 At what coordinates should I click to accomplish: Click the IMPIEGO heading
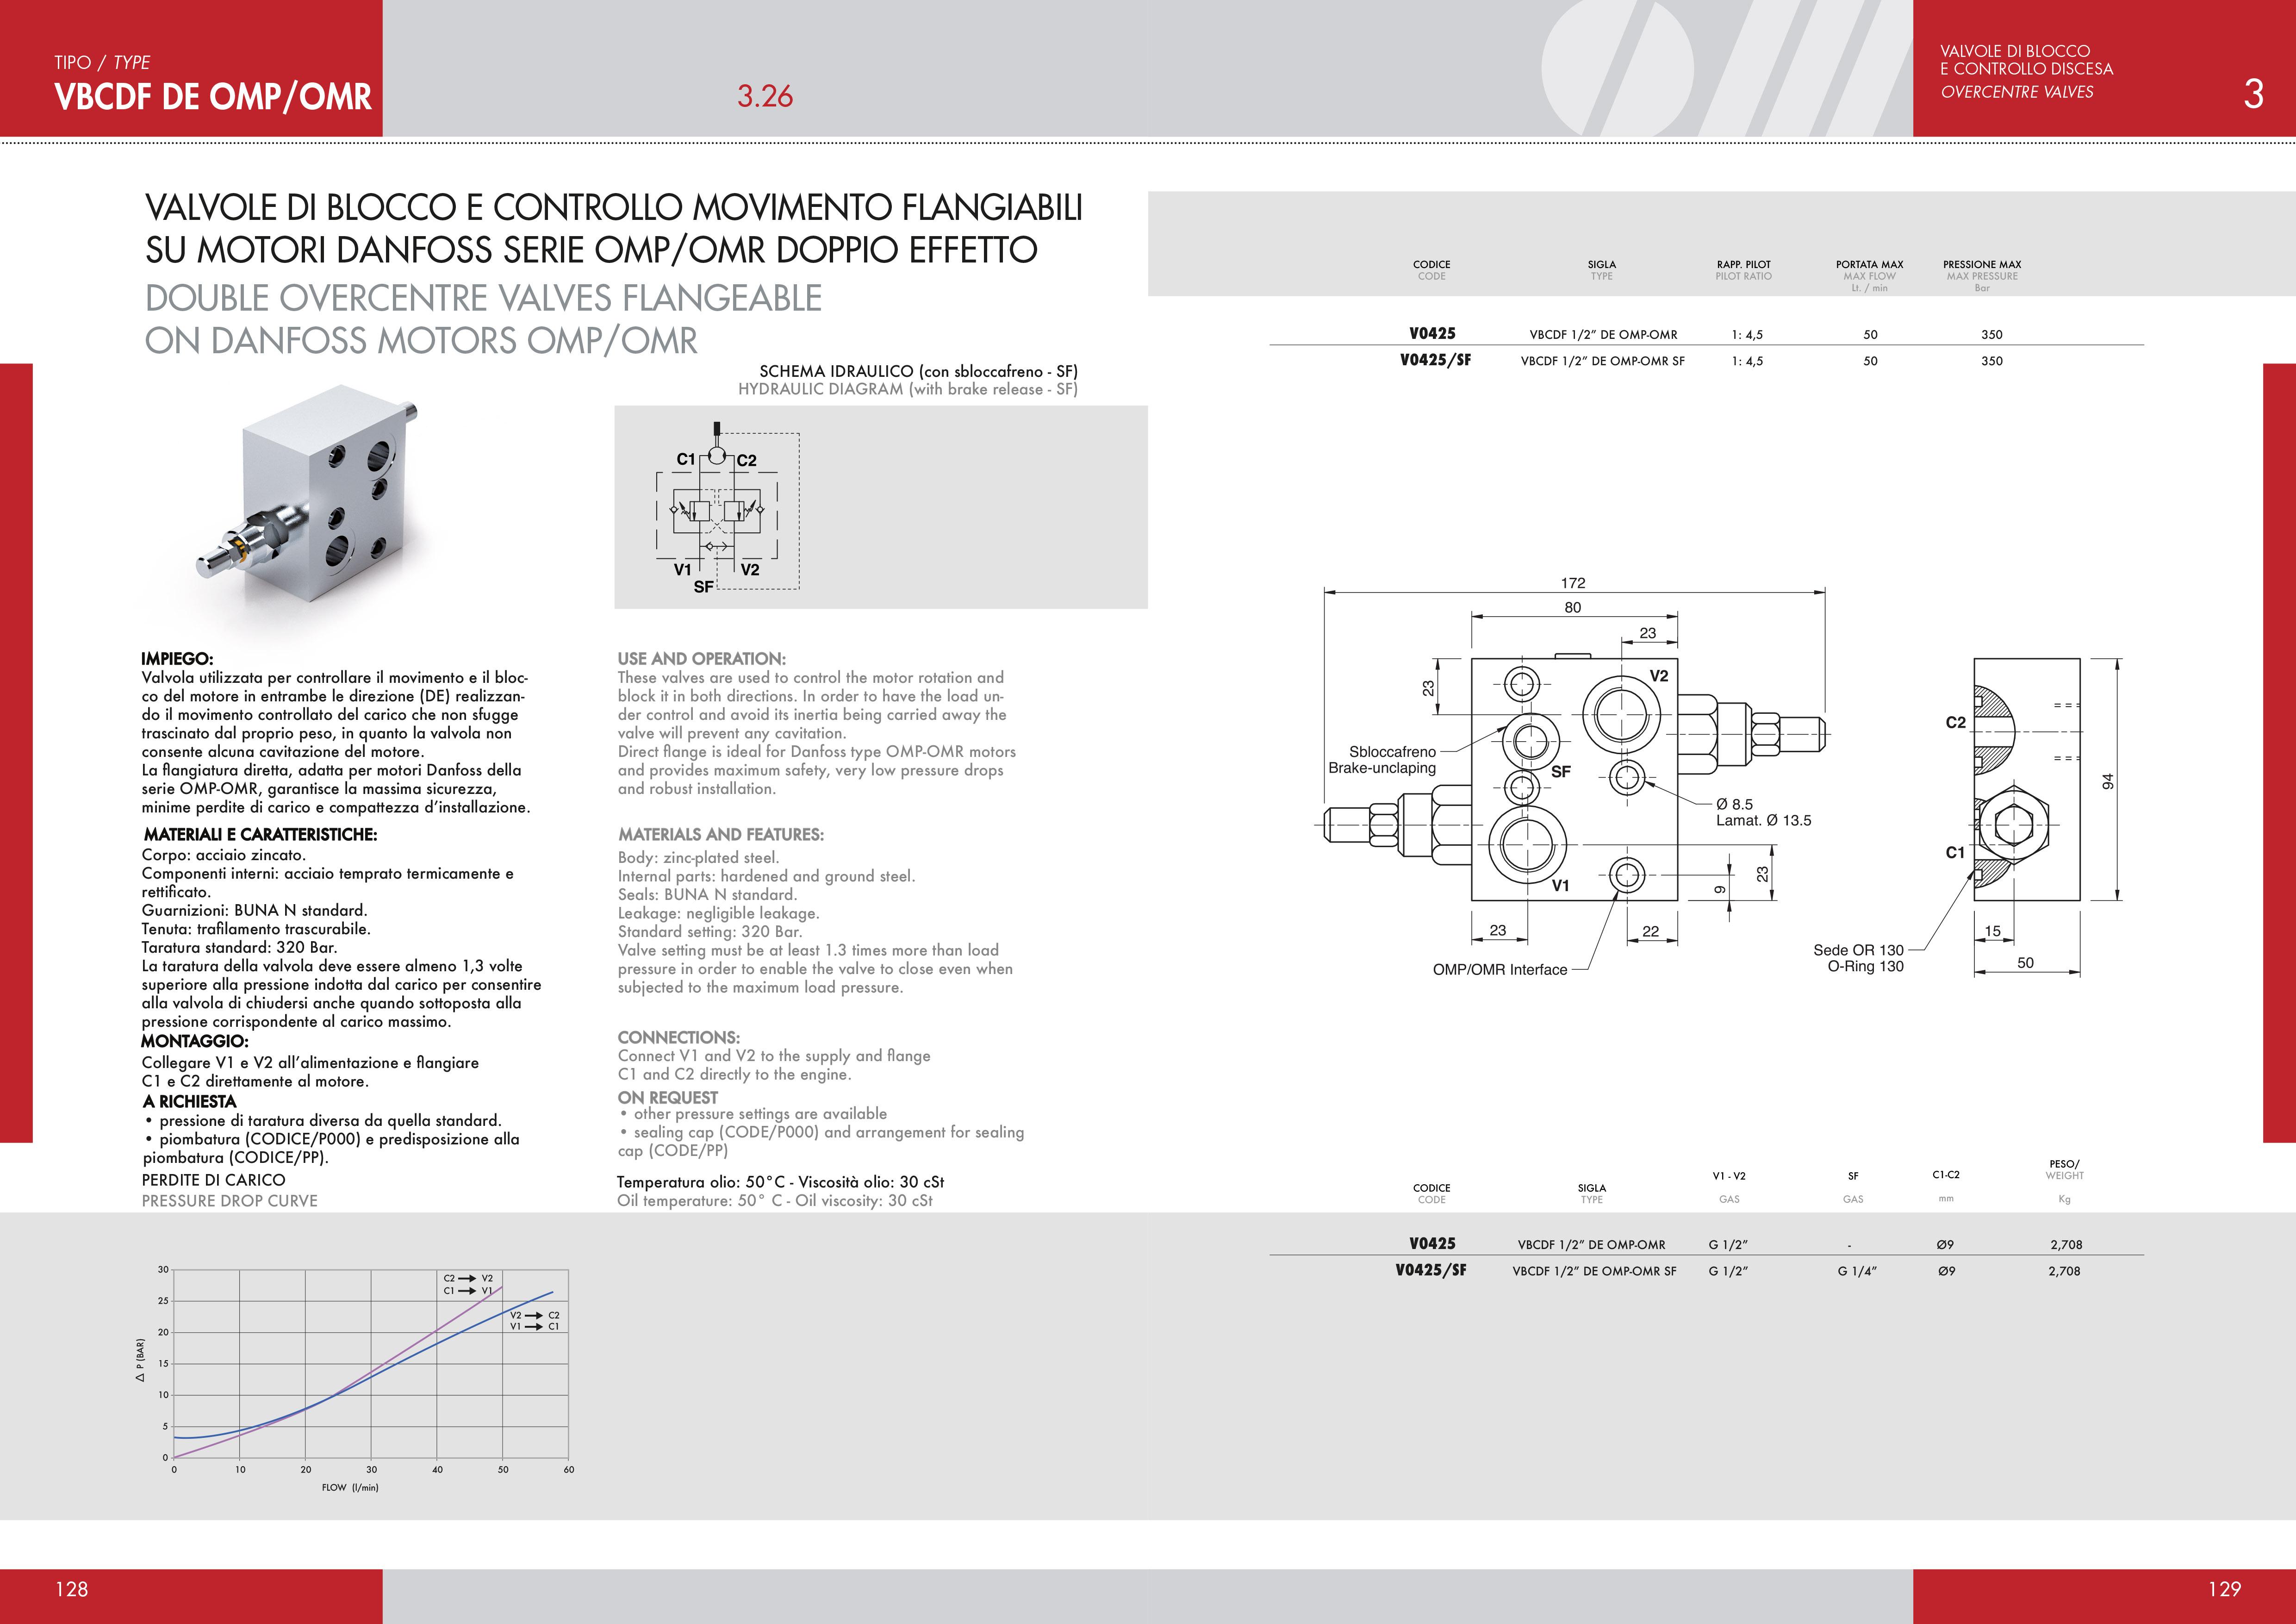click(x=177, y=659)
